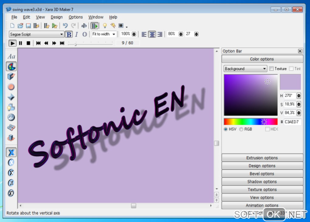Select the HSV radio button

pos(226,129)
